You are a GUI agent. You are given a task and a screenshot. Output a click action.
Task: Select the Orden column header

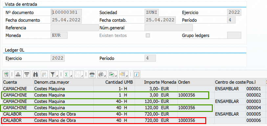(196, 82)
